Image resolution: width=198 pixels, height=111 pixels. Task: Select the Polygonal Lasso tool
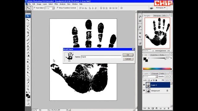click(x=28, y=26)
